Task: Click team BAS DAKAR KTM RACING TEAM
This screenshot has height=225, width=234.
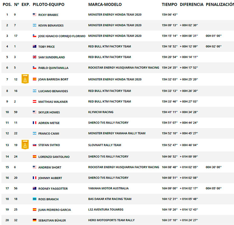Action: pyautogui.click(x=110, y=199)
